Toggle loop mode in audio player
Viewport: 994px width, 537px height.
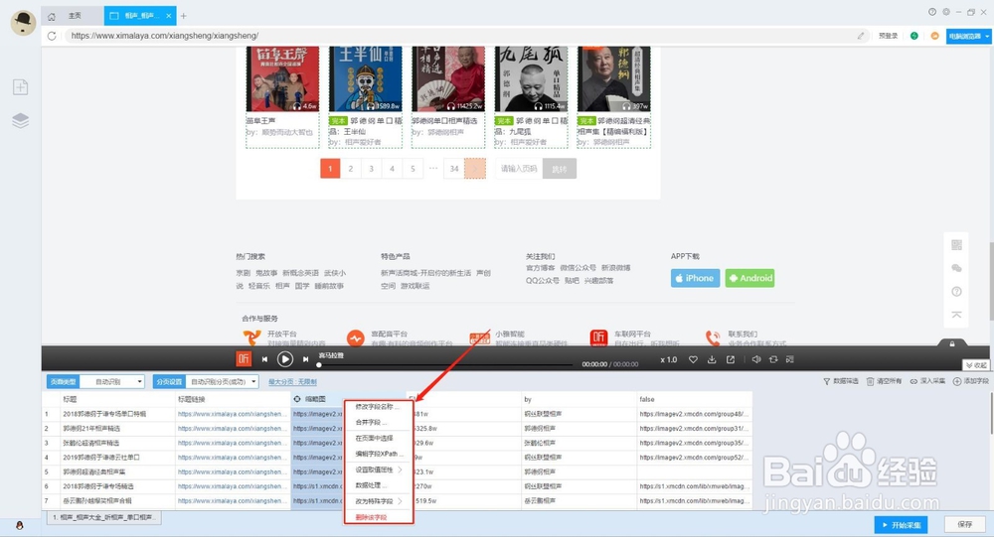773,359
